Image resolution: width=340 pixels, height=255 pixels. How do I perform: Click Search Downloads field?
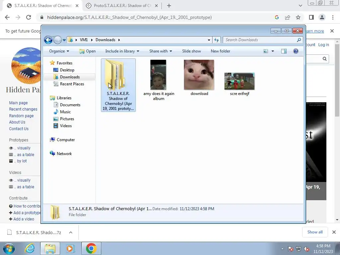[x=263, y=40]
